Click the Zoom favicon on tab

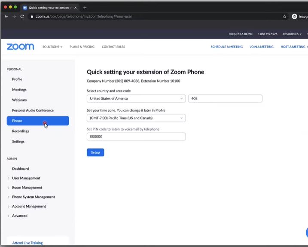point(25,8)
